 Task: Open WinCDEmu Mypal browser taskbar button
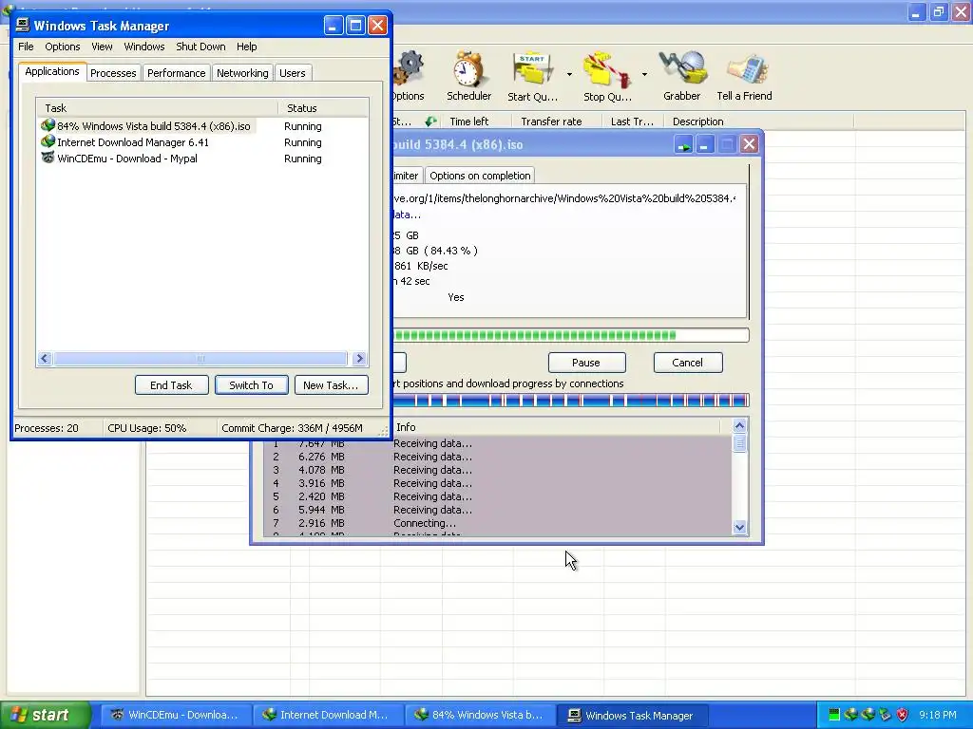[x=175, y=715]
